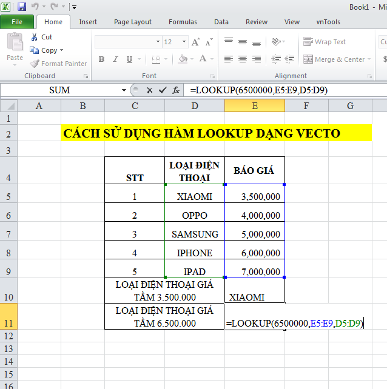Click the Orientation icon
Image resolution: width=387 pixels, height=389 pixels.
[x=276, y=42]
